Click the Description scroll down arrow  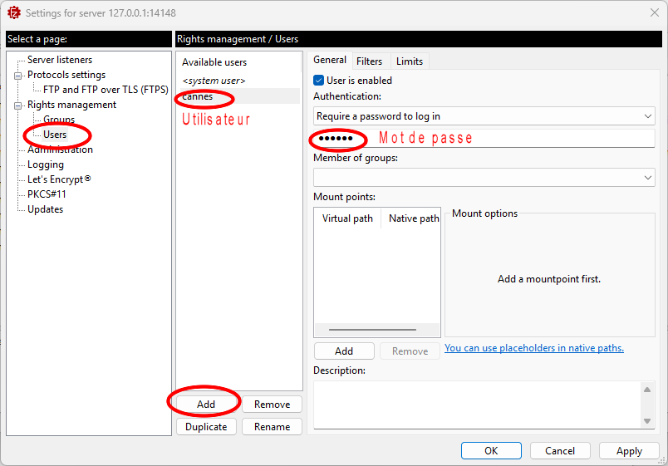(x=648, y=421)
